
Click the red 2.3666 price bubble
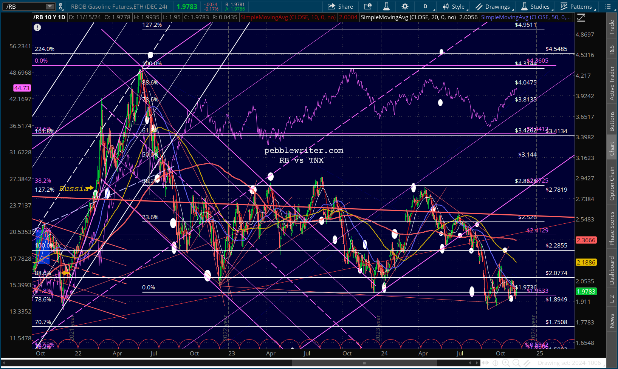(586, 240)
